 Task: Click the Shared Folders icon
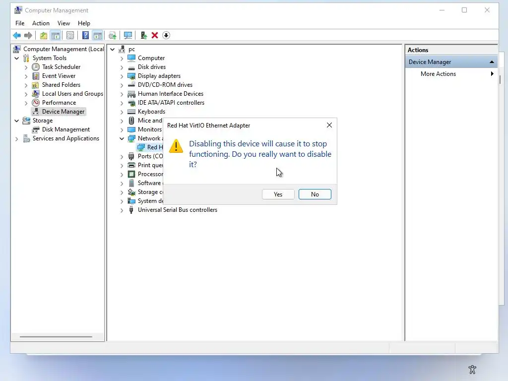35,85
